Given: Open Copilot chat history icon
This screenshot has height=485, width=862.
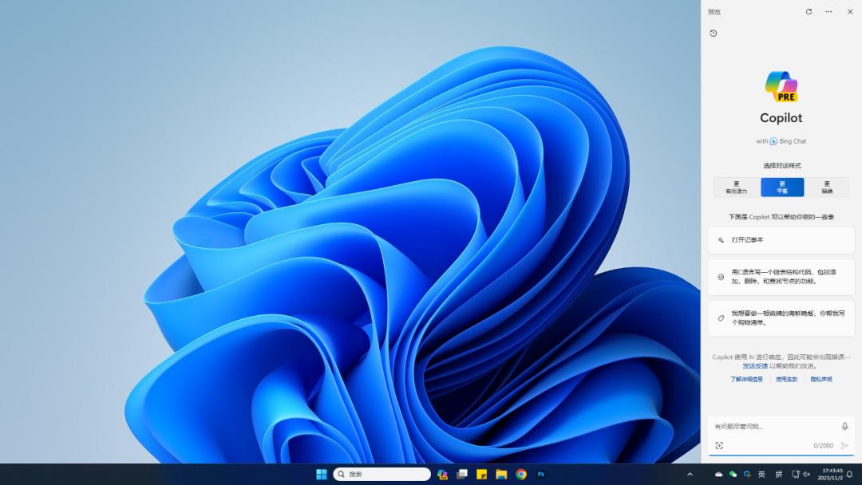Looking at the screenshot, I should point(714,34).
